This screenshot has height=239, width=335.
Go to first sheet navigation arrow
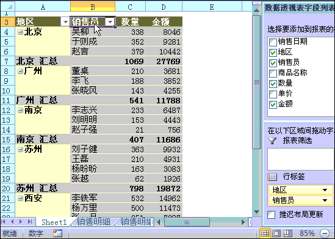(4, 222)
